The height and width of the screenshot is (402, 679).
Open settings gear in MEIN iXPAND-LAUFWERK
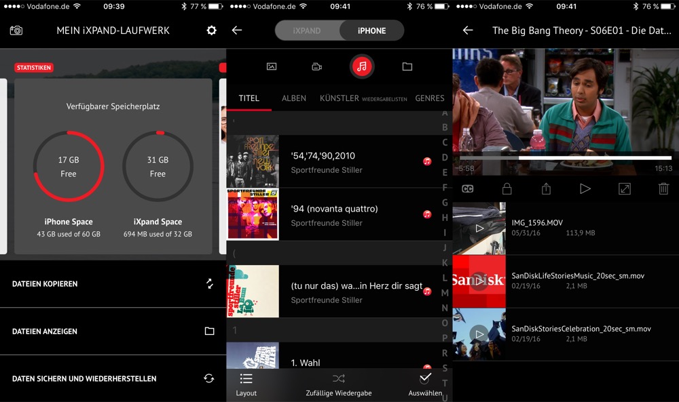(211, 31)
